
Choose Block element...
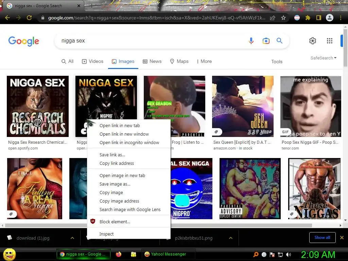(129, 222)
